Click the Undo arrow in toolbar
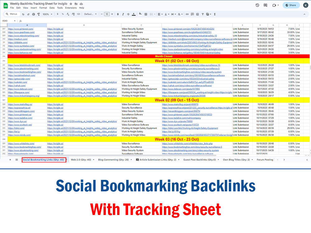 pyautogui.click(x=23, y=14)
